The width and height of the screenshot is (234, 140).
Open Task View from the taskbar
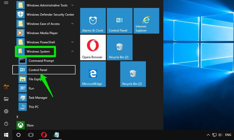coord(31,135)
